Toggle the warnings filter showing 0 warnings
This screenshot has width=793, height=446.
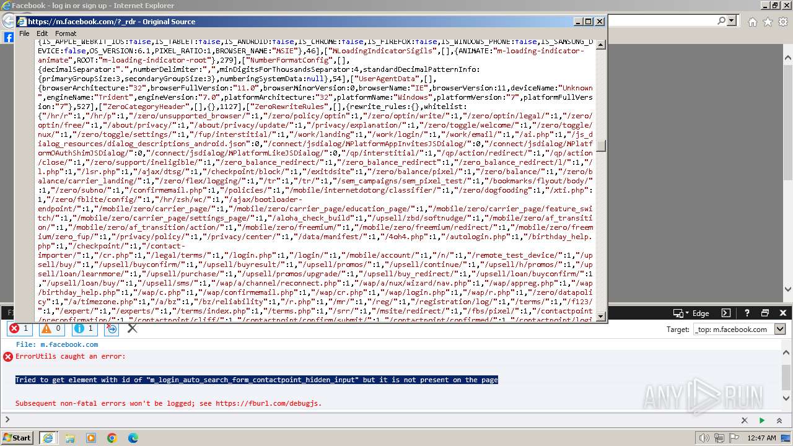[52, 328]
